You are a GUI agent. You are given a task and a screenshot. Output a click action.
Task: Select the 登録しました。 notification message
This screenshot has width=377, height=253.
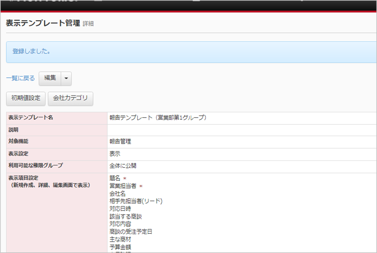pos(31,52)
